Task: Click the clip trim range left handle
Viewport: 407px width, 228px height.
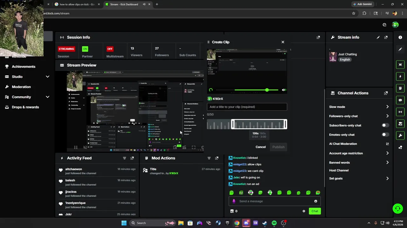Action: [x=232, y=124]
